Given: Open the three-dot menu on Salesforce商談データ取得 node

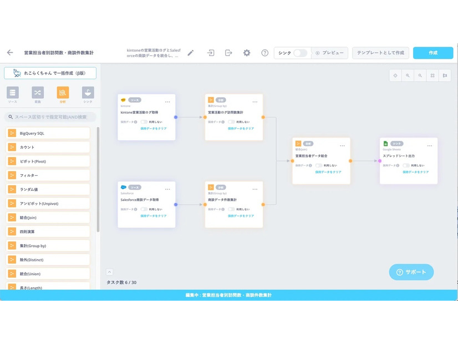Looking at the screenshot, I should [x=167, y=189].
